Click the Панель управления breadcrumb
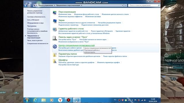This screenshot has width=184, height=103. point(45,5)
